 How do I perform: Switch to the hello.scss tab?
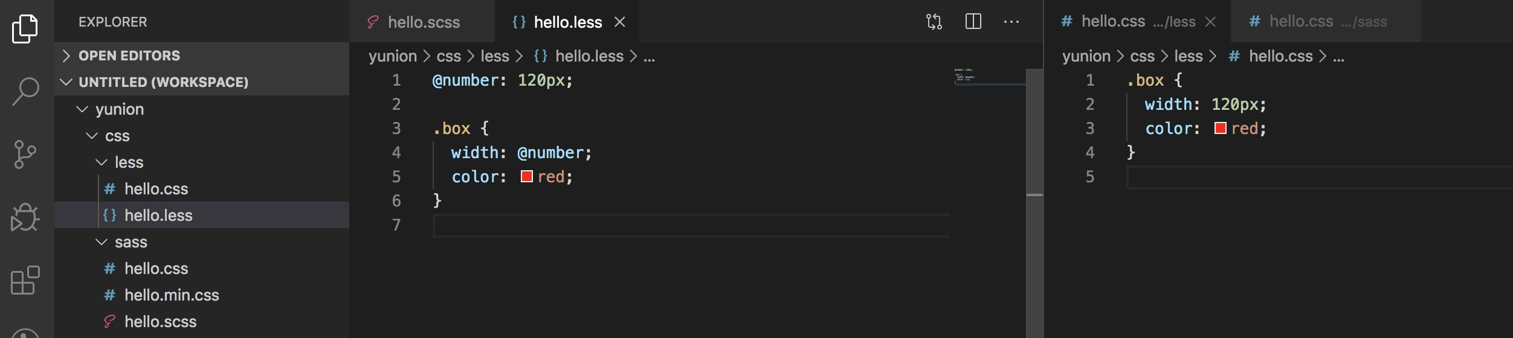(423, 22)
